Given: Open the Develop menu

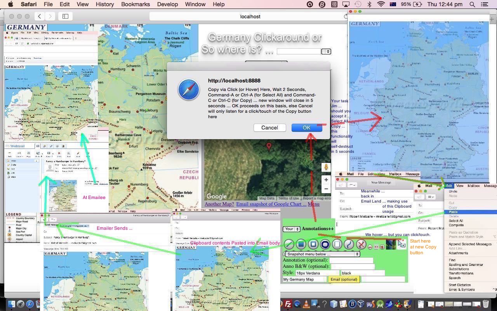Looking at the screenshot, I should pyautogui.click(x=167, y=4).
